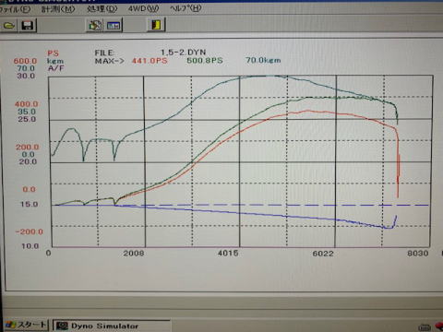This screenshot has height=332, width=443.
Task: Click the 6022 rpm axis label
Action: [323, 254]
